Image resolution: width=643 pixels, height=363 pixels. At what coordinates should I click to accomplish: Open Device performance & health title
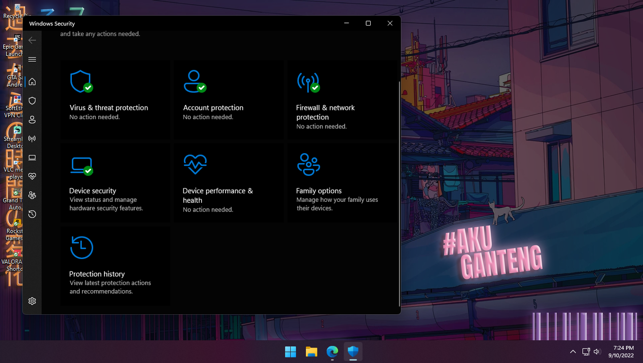[x=218, y=195]
